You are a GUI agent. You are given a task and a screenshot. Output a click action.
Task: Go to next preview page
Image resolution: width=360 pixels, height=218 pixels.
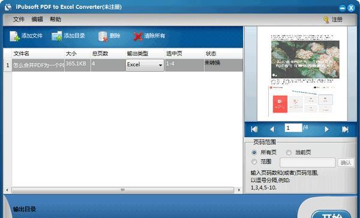click(326, 129)
